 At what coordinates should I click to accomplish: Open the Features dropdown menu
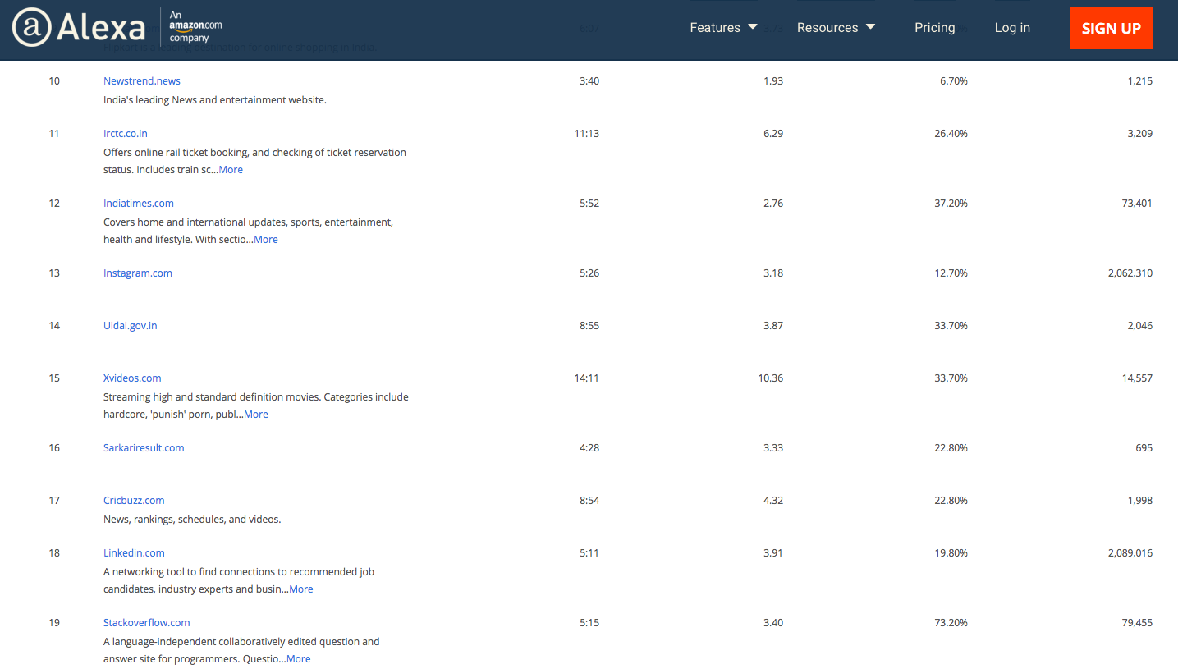[x=723, y=28]
